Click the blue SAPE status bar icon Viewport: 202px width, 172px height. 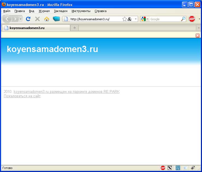point(178,168)
